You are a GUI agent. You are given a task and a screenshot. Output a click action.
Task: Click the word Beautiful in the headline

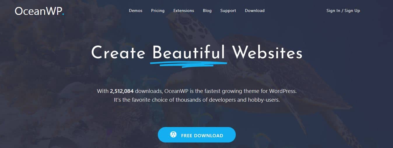(189, 53)
